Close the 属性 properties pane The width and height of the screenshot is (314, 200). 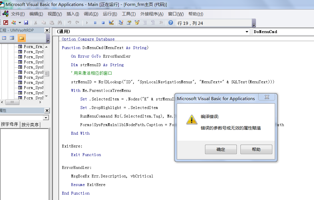point(47,110)
